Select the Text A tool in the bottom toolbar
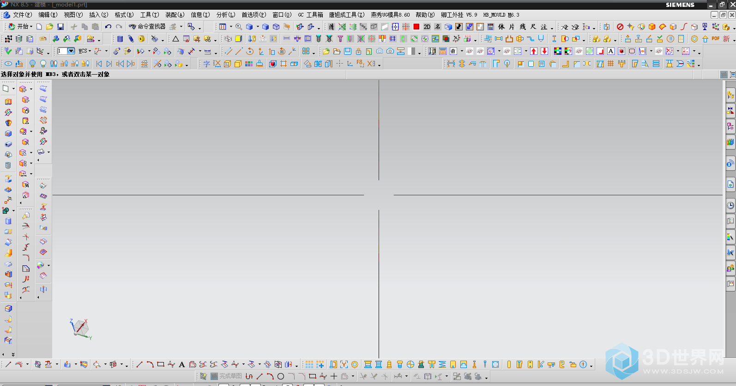 (182, 364)
